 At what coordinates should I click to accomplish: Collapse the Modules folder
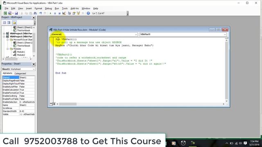click(7, 49)
